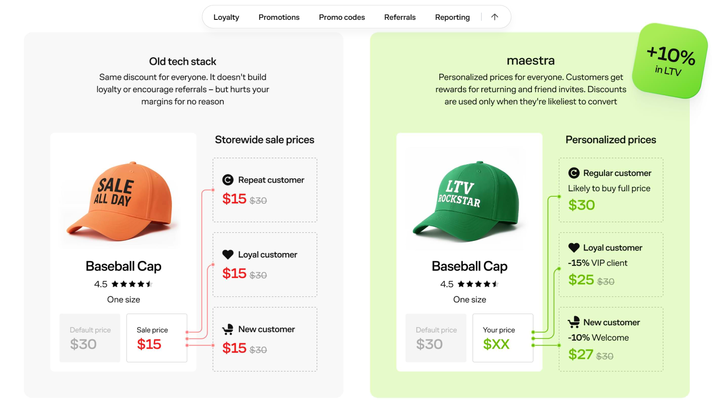Click the +10% in LTV badge
This screenshot has width=715, height=402.
pos(670,61)
